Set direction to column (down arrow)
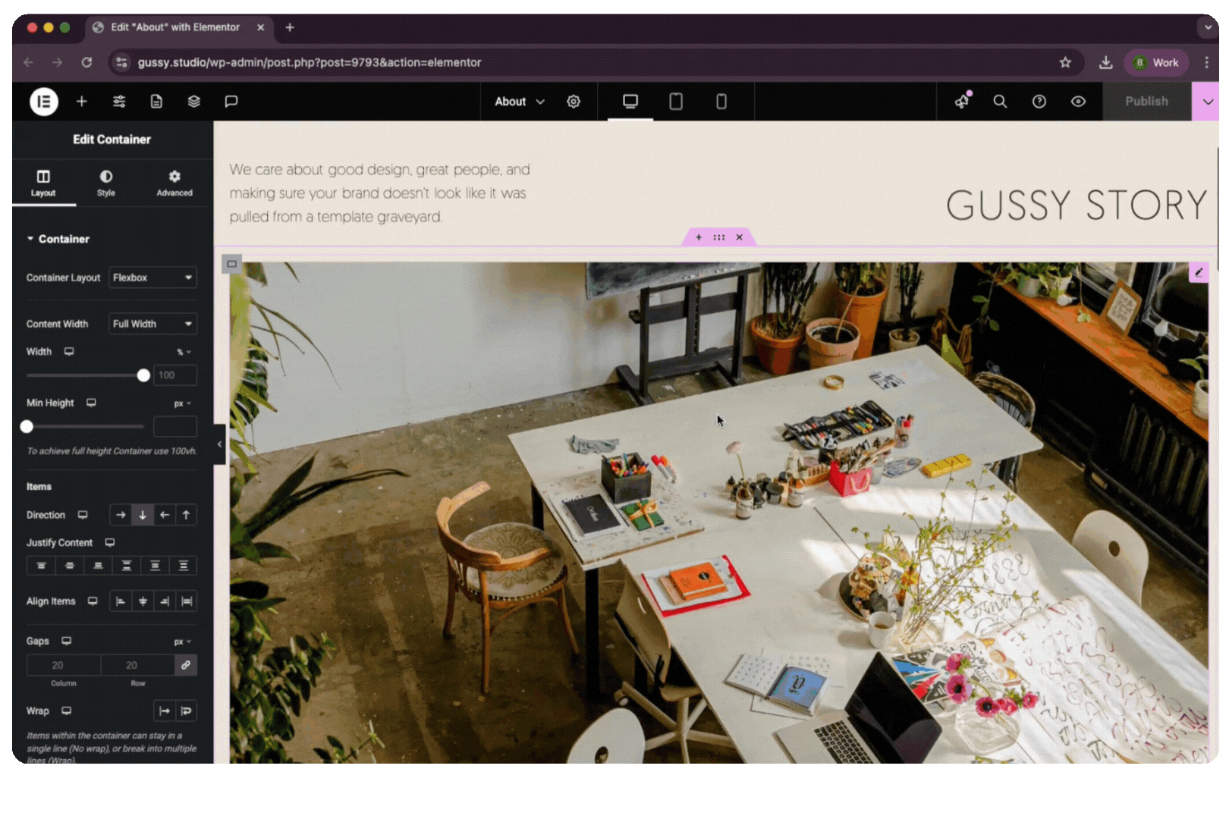1229x819 pixels. click(143, 515)
